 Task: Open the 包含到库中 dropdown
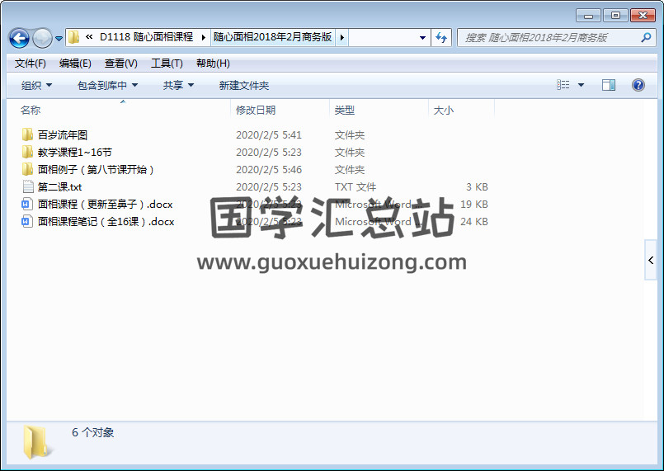(107, 86)
